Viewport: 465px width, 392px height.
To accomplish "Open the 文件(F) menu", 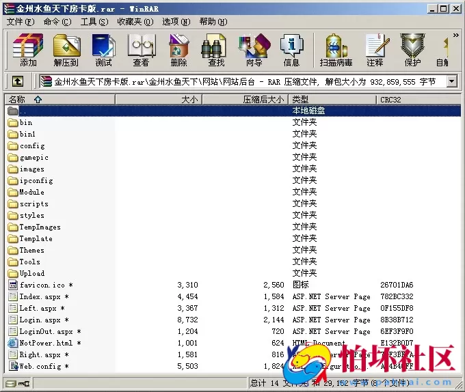I will point(21,22).
